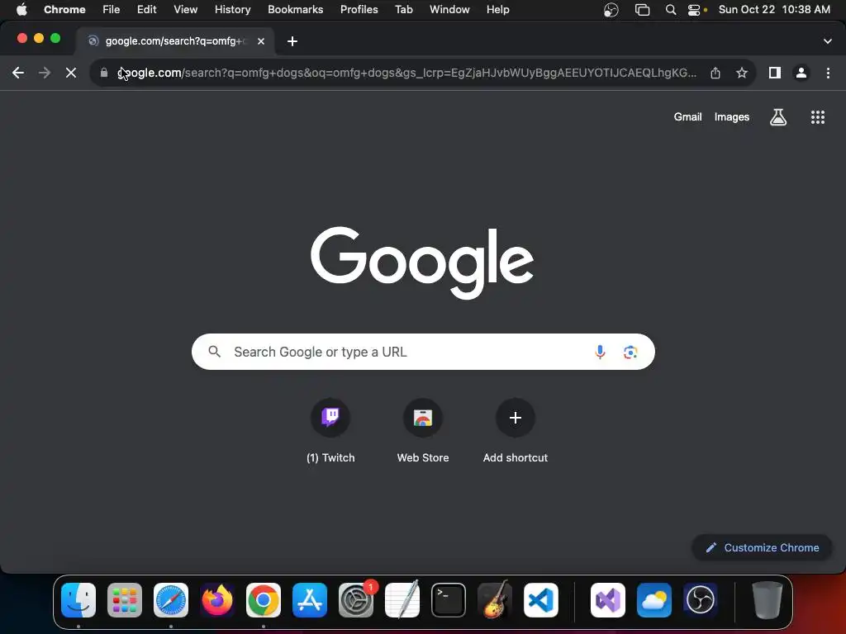Share this page from address bar
The height and width of the screenshot is (634, 846).
(x=715, y=73)
